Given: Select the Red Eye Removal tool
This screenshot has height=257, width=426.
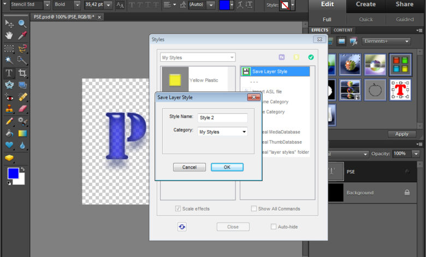Looking at the screenshot, I should [x=9, y=96].
